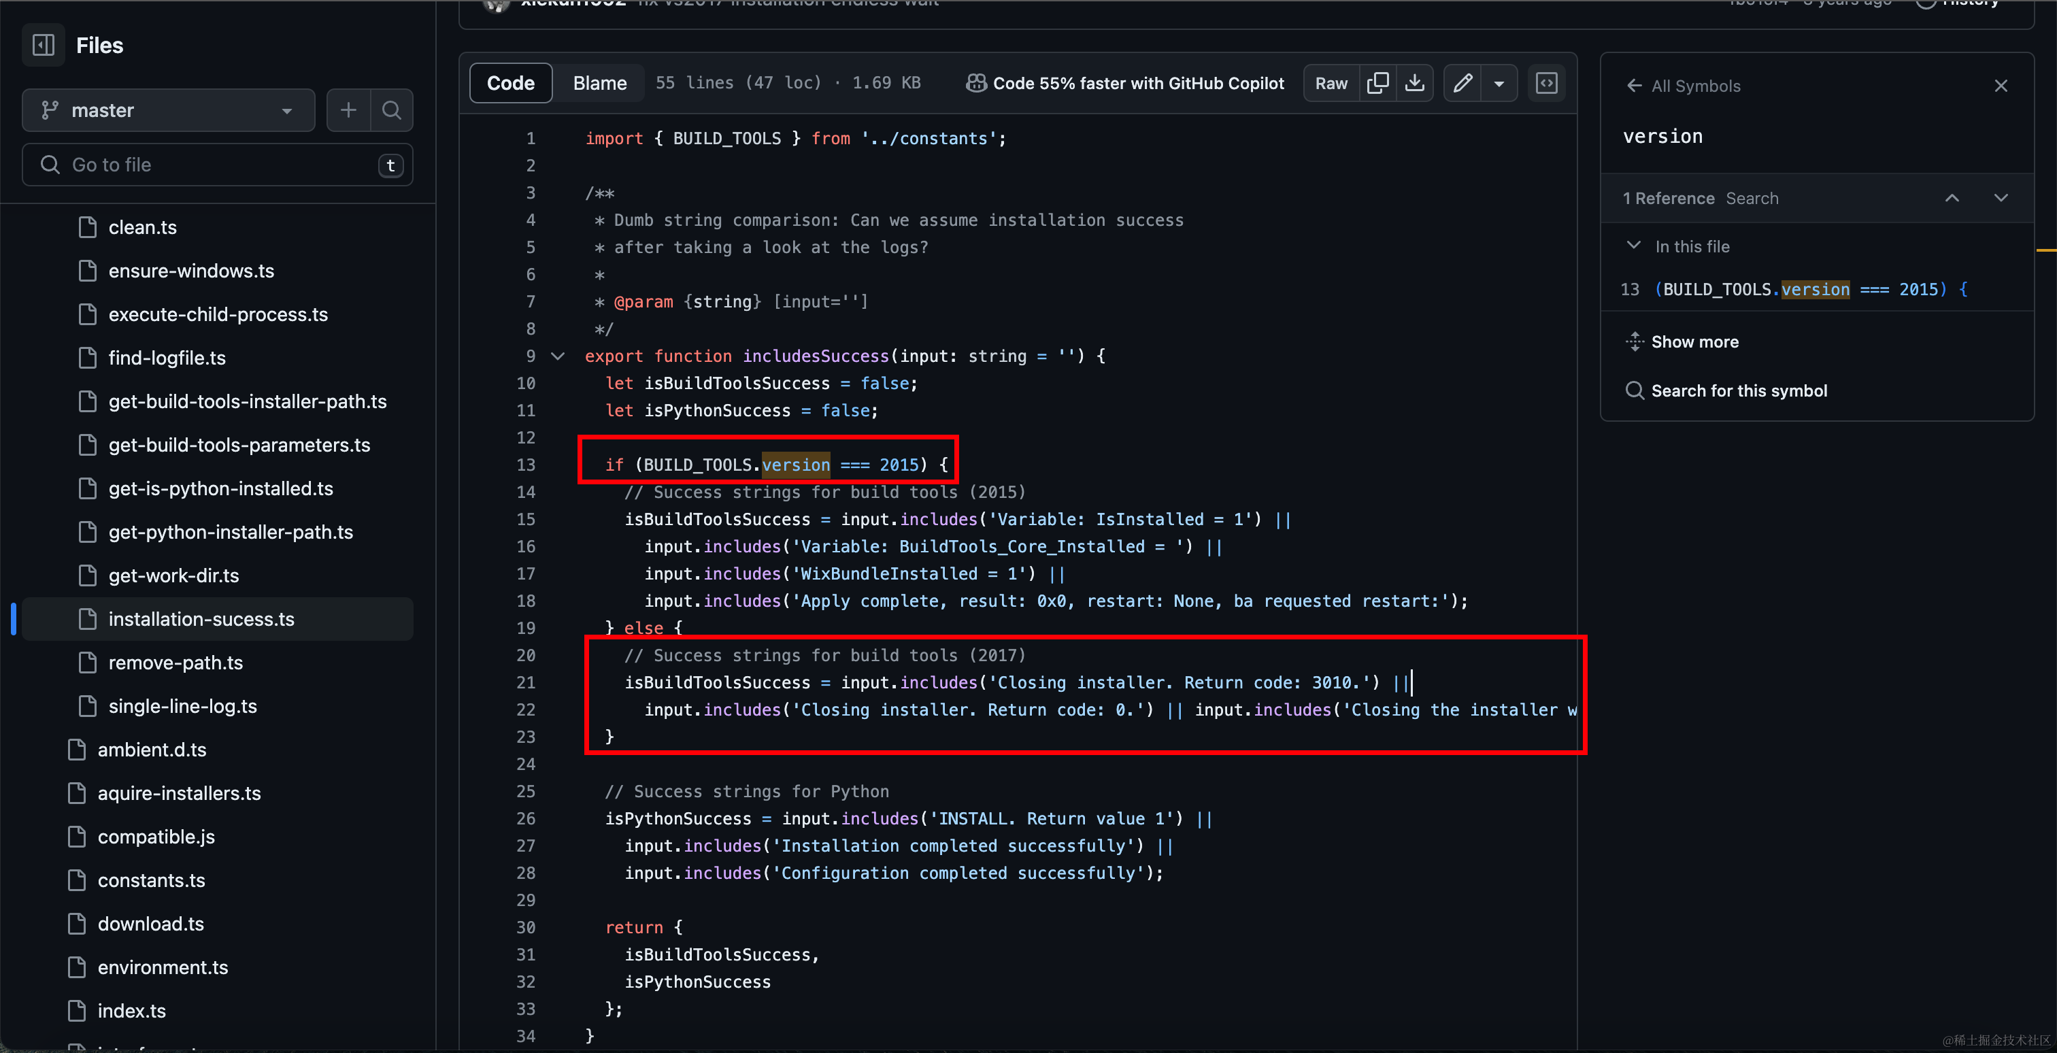Screen dimensions: 2057x1053
Task: Jump to line 13 reference result
Action: pyautogui.click(x=1817, y=289)
